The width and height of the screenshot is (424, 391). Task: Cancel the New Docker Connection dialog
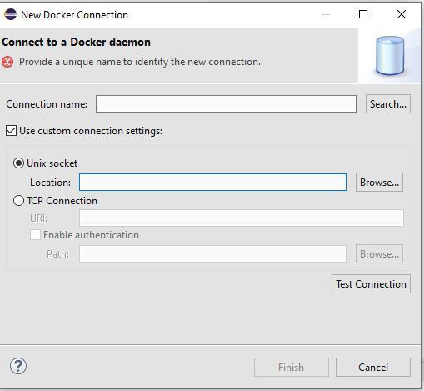click(x=373, y=368)
